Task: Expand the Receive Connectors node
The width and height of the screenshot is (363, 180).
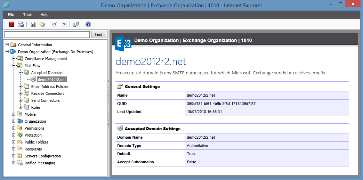Action: 21,93
